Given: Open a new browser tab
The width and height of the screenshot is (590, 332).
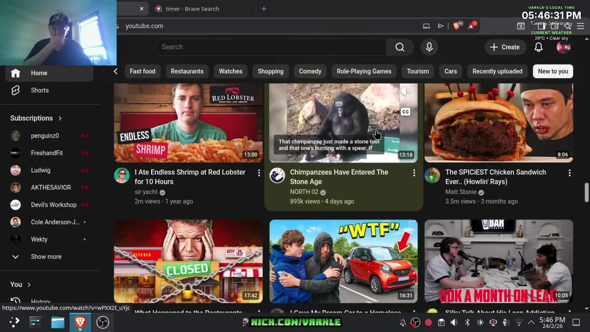Looking at the screenshot, I should click(264, 9).
